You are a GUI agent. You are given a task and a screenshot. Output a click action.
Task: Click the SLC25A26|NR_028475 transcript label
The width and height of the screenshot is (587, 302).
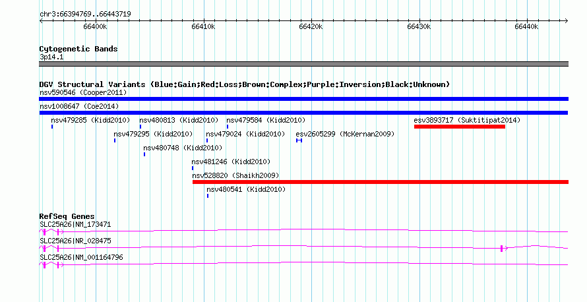coord(75,241)
